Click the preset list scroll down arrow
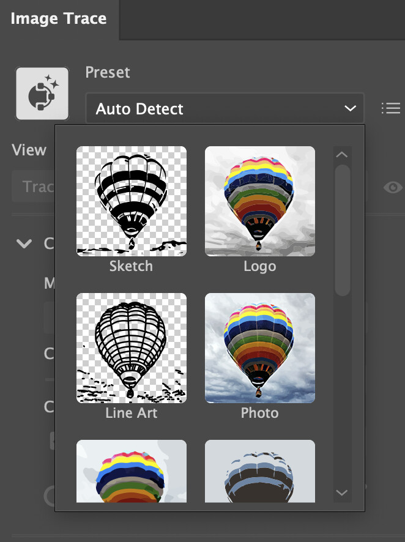405x542 pixels. pos(343,492)
